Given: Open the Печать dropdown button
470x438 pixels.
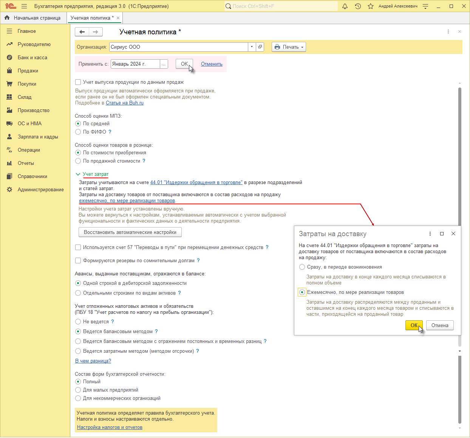Looking at the screenshot, I should (x=289, y=47).
